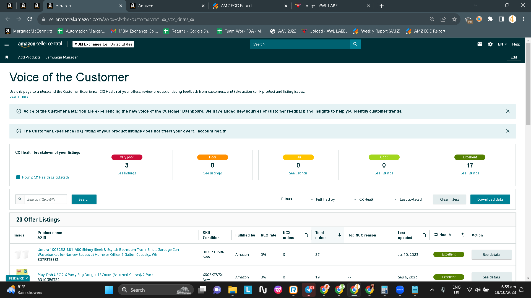Open the Telegram taskbar icon
531x298 pixels.
[x=309, y=290]
